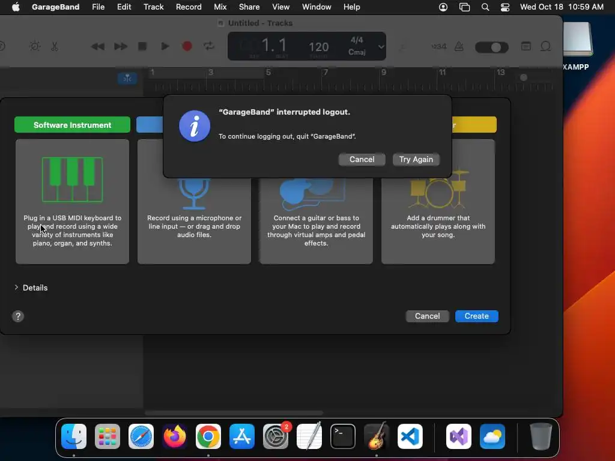Choose the green piano keyboard card
Viewport: 615px width, 461px height.
[72, 202]
